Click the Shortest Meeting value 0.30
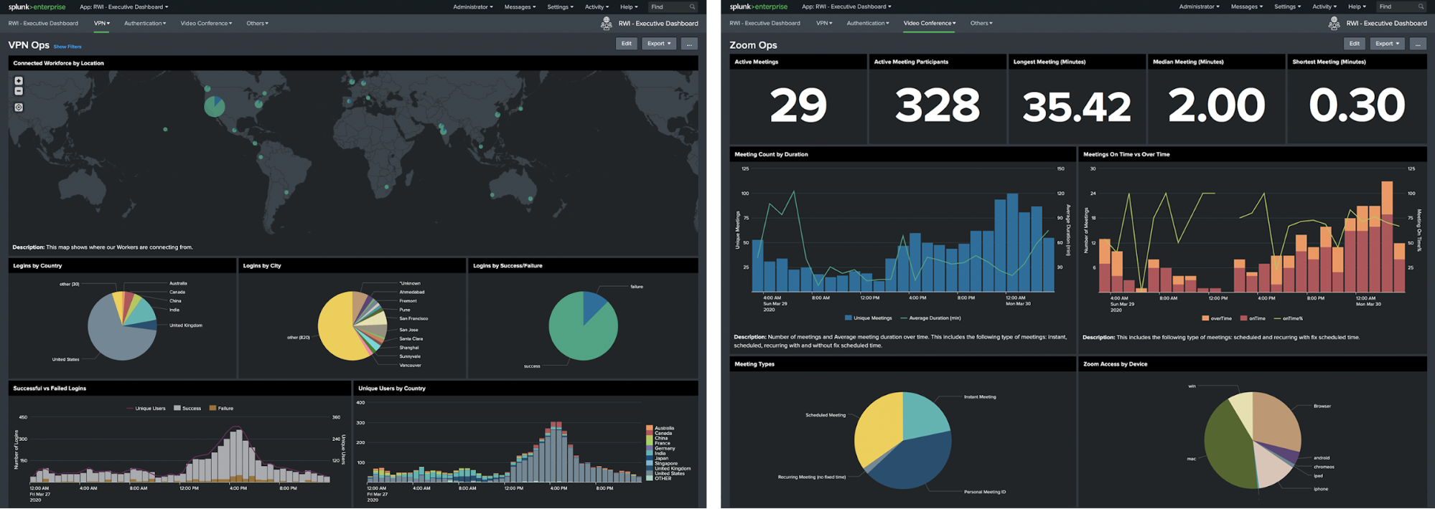This screenshot has width=1435, height=509. pos(1356,105)
